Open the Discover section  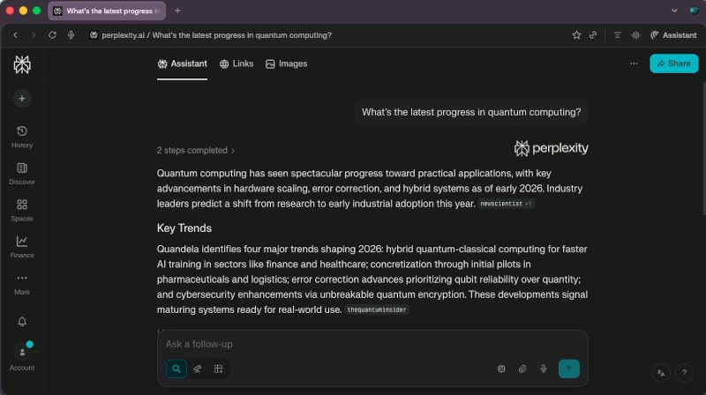pyautogui.click(x=21, y=174)
